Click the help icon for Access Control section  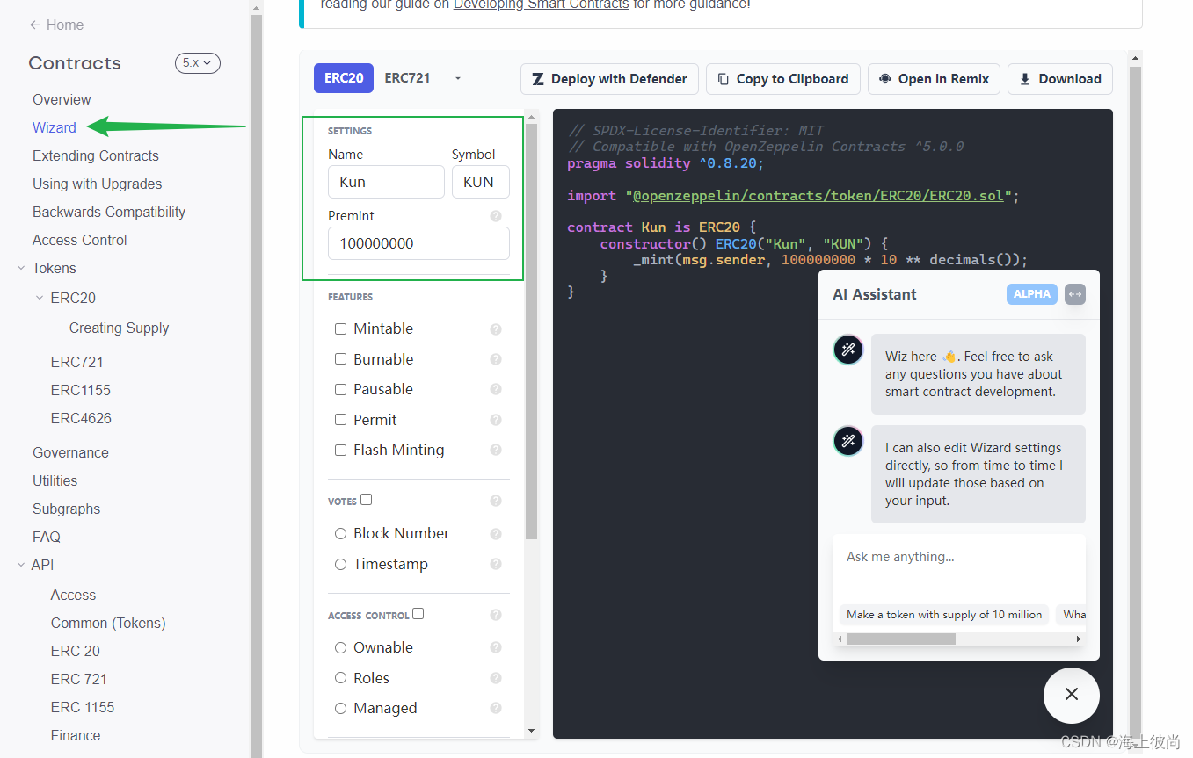[496, 615]
